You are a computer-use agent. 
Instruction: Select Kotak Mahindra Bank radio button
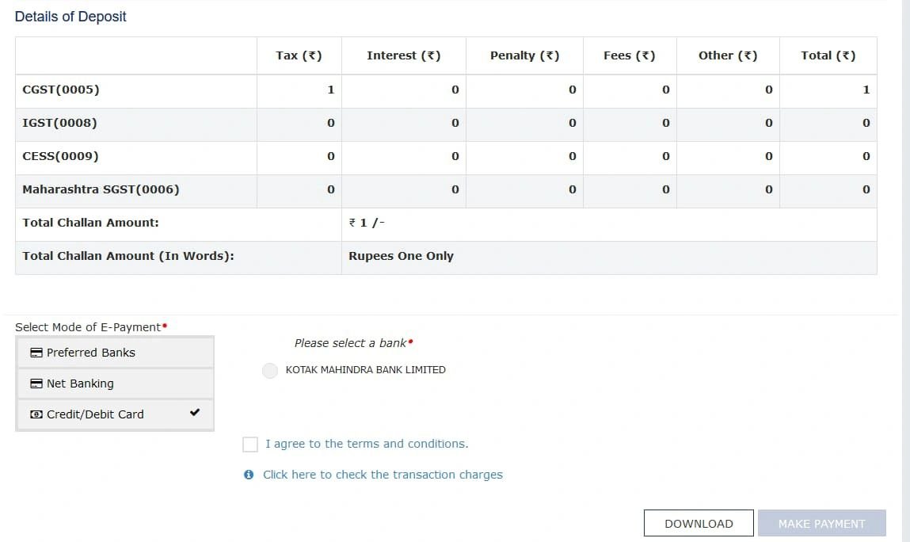coord(270,370)
